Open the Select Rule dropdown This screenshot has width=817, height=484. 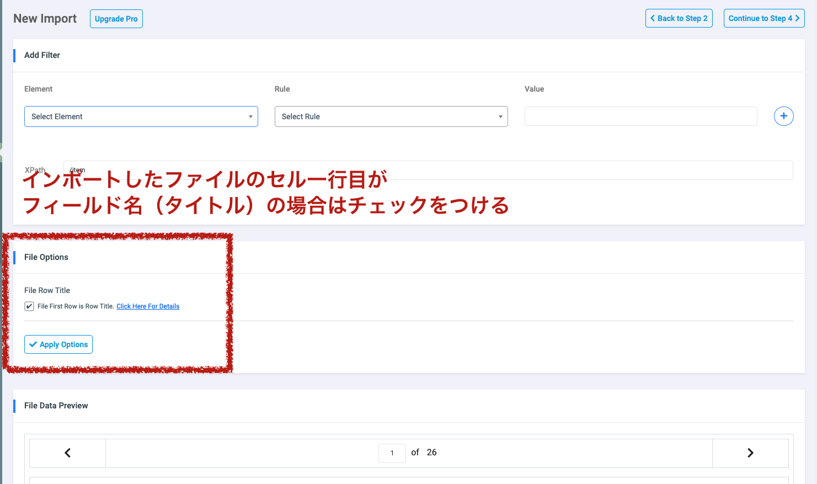click(391, 116)
